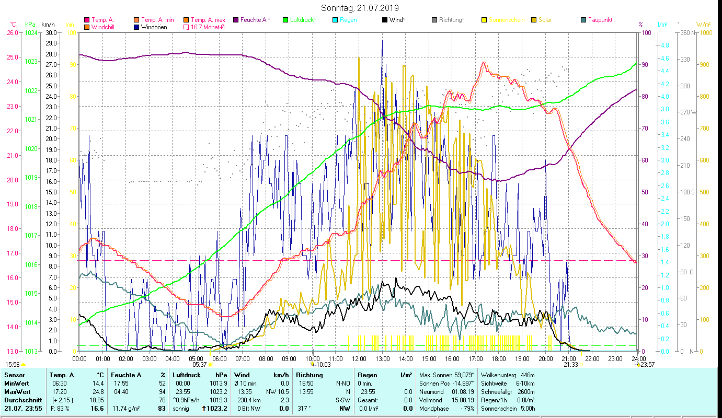Click the sunrise icon at 05:37
The height and width of the screenshot is (418, 722).
click(x=210, y=365)
